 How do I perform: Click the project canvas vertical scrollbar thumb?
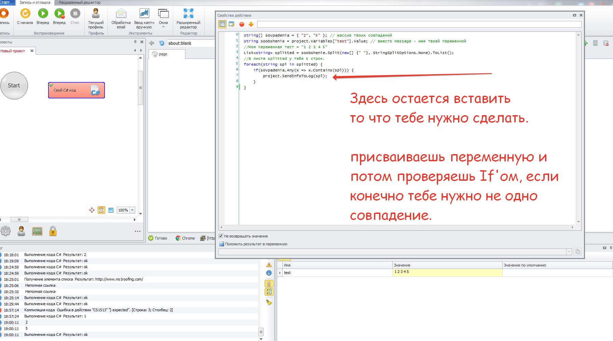click(x=140, y=87)
